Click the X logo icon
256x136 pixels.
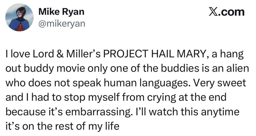(214, 12)
